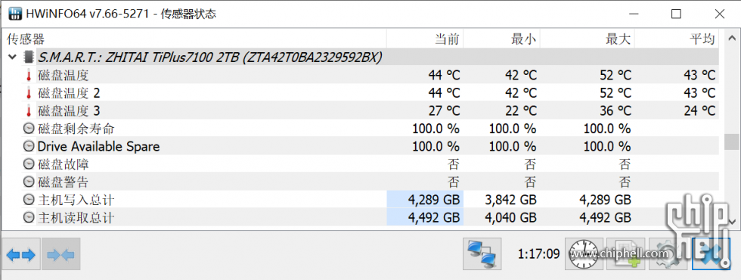The image size is (741, 280).
Task: Click the scrollbar up arrow
Action: (732, 39)
